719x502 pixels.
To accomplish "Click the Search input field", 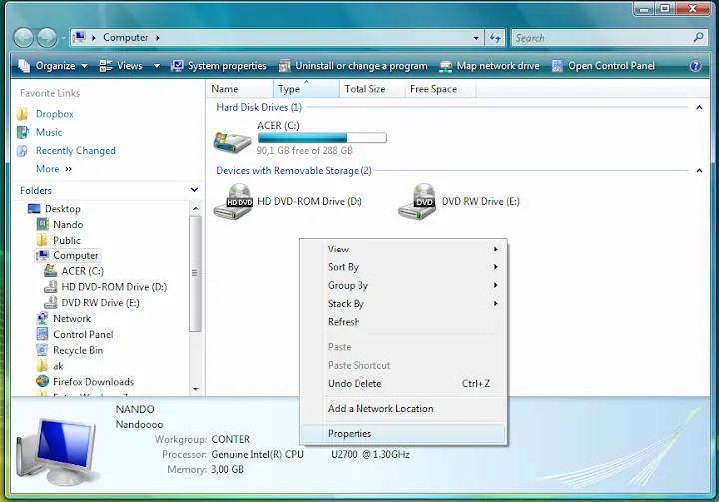I will (x=602, y=38).
